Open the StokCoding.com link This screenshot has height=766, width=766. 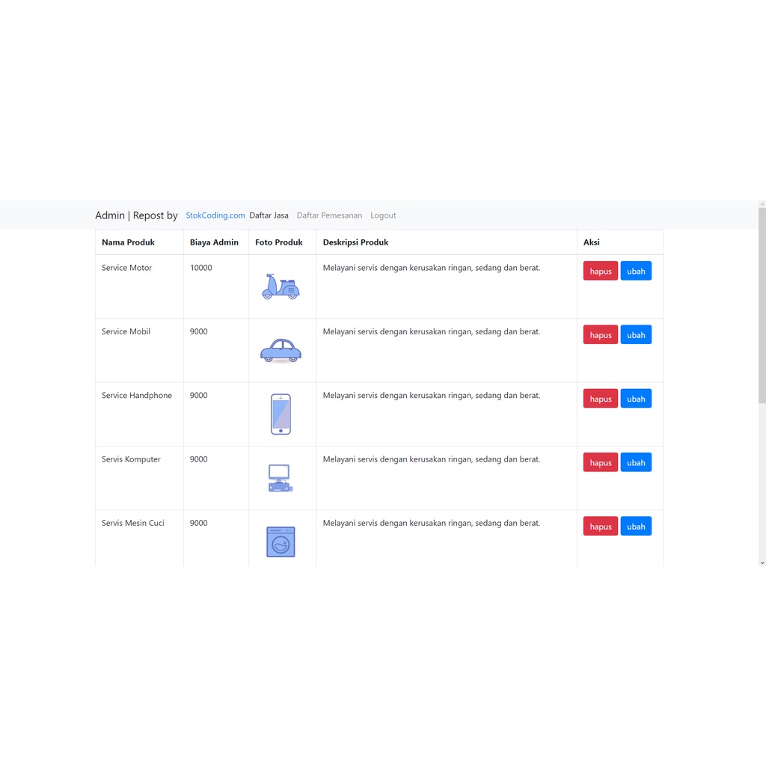(215, 215)
